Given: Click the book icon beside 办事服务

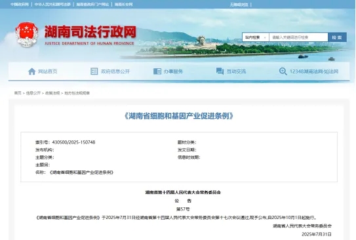Looking at the screenshot, I should click(157, 71).
